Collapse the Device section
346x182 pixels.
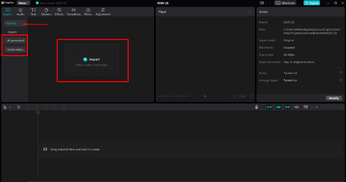[x=14, y=23]
